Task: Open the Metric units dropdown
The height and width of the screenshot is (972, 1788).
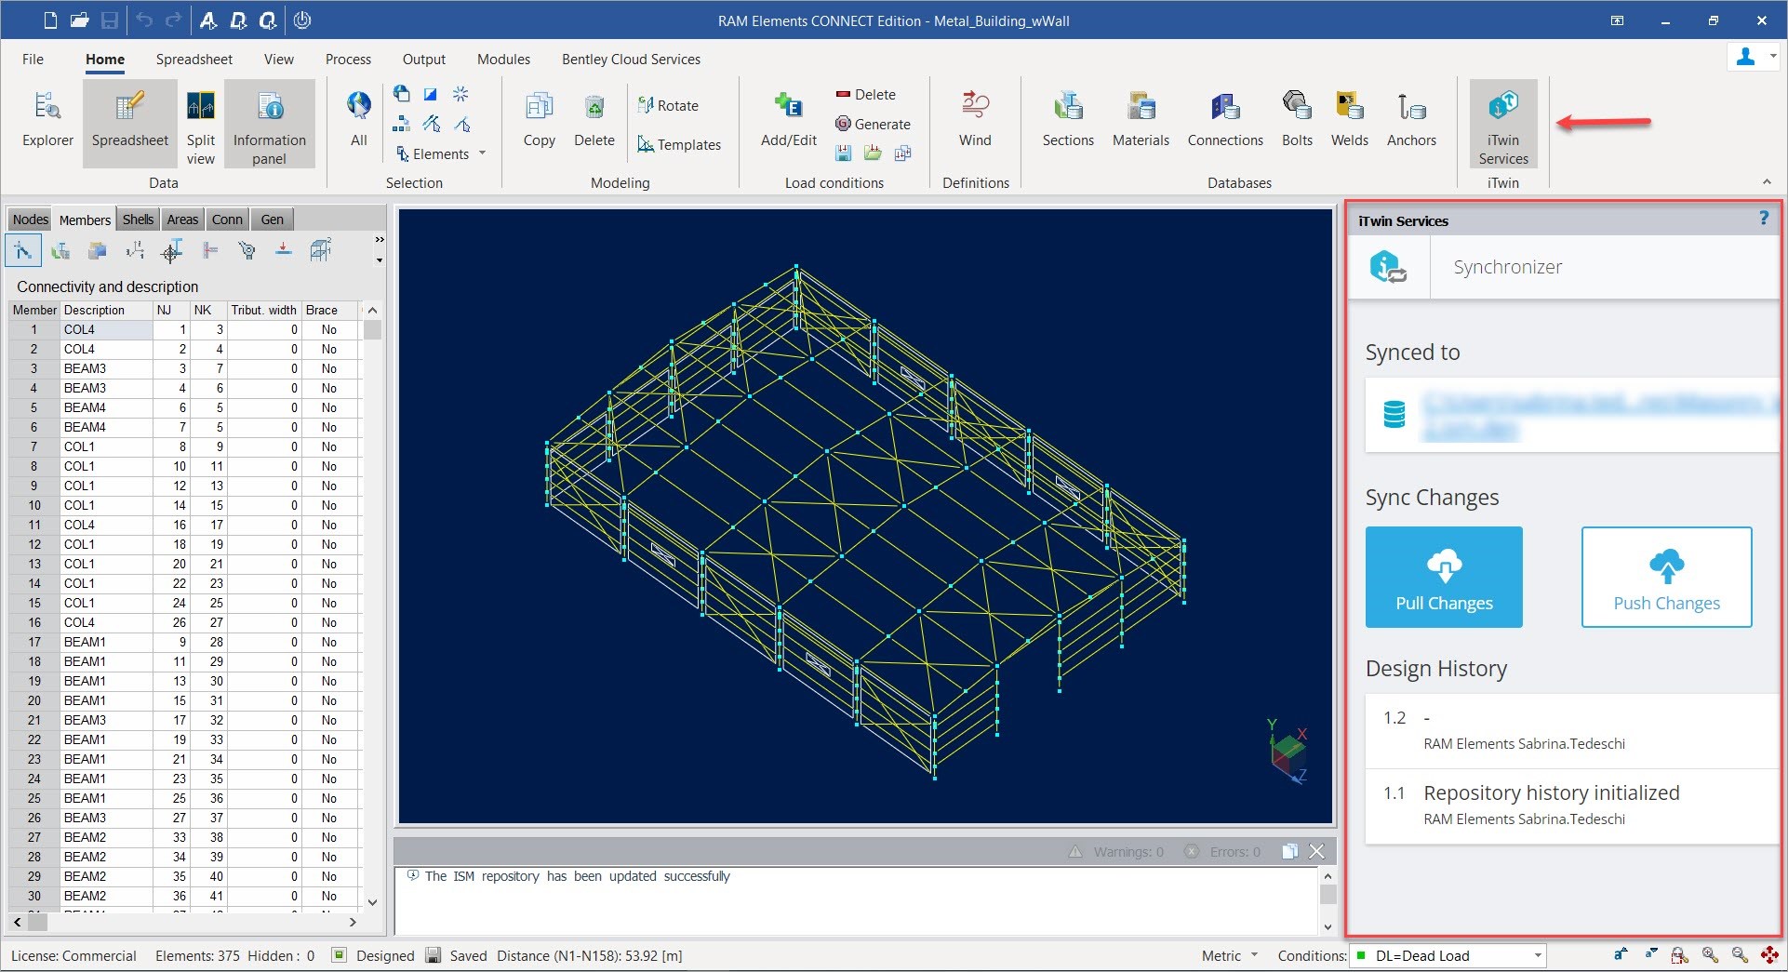Action: (1230, 955)
